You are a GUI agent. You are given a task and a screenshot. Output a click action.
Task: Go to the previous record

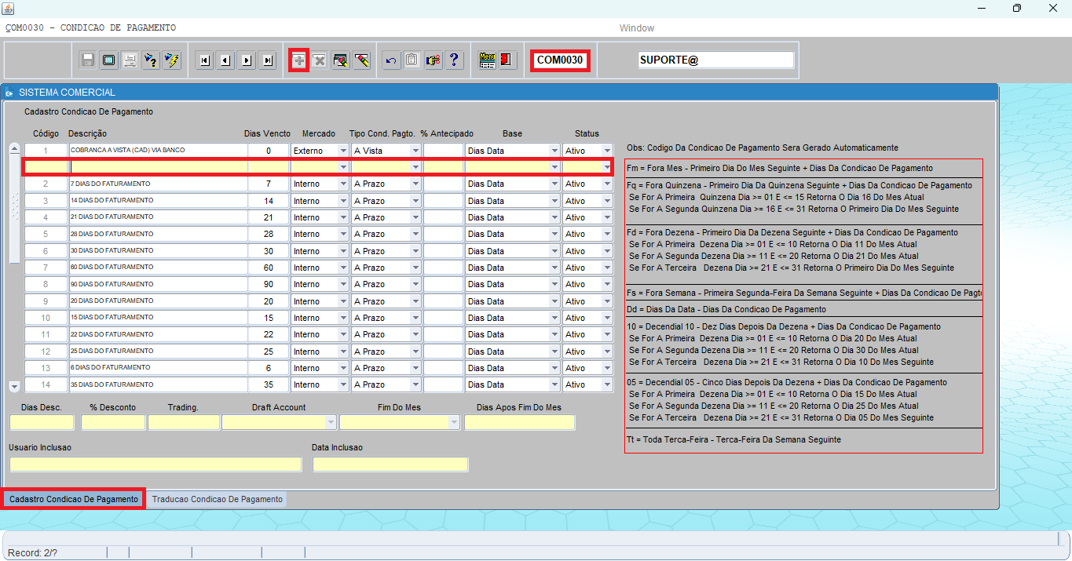click(x=225, y=60)
